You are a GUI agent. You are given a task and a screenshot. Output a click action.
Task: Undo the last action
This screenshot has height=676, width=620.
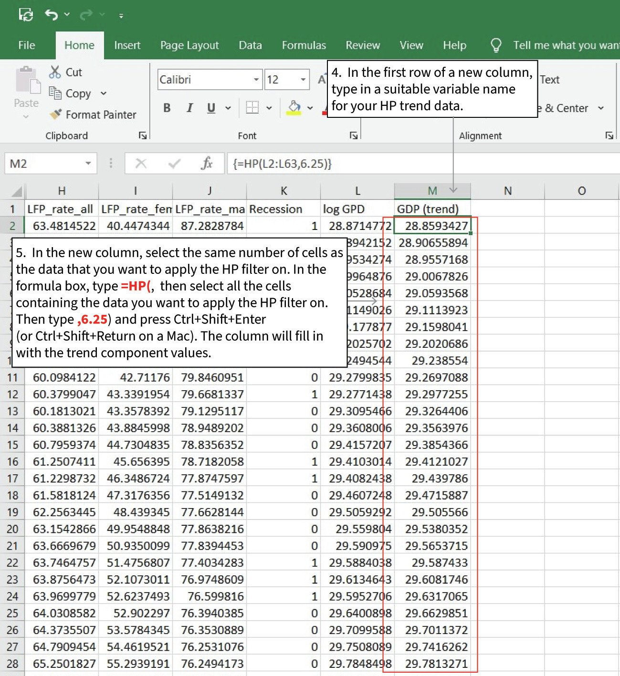coord(51,14)
